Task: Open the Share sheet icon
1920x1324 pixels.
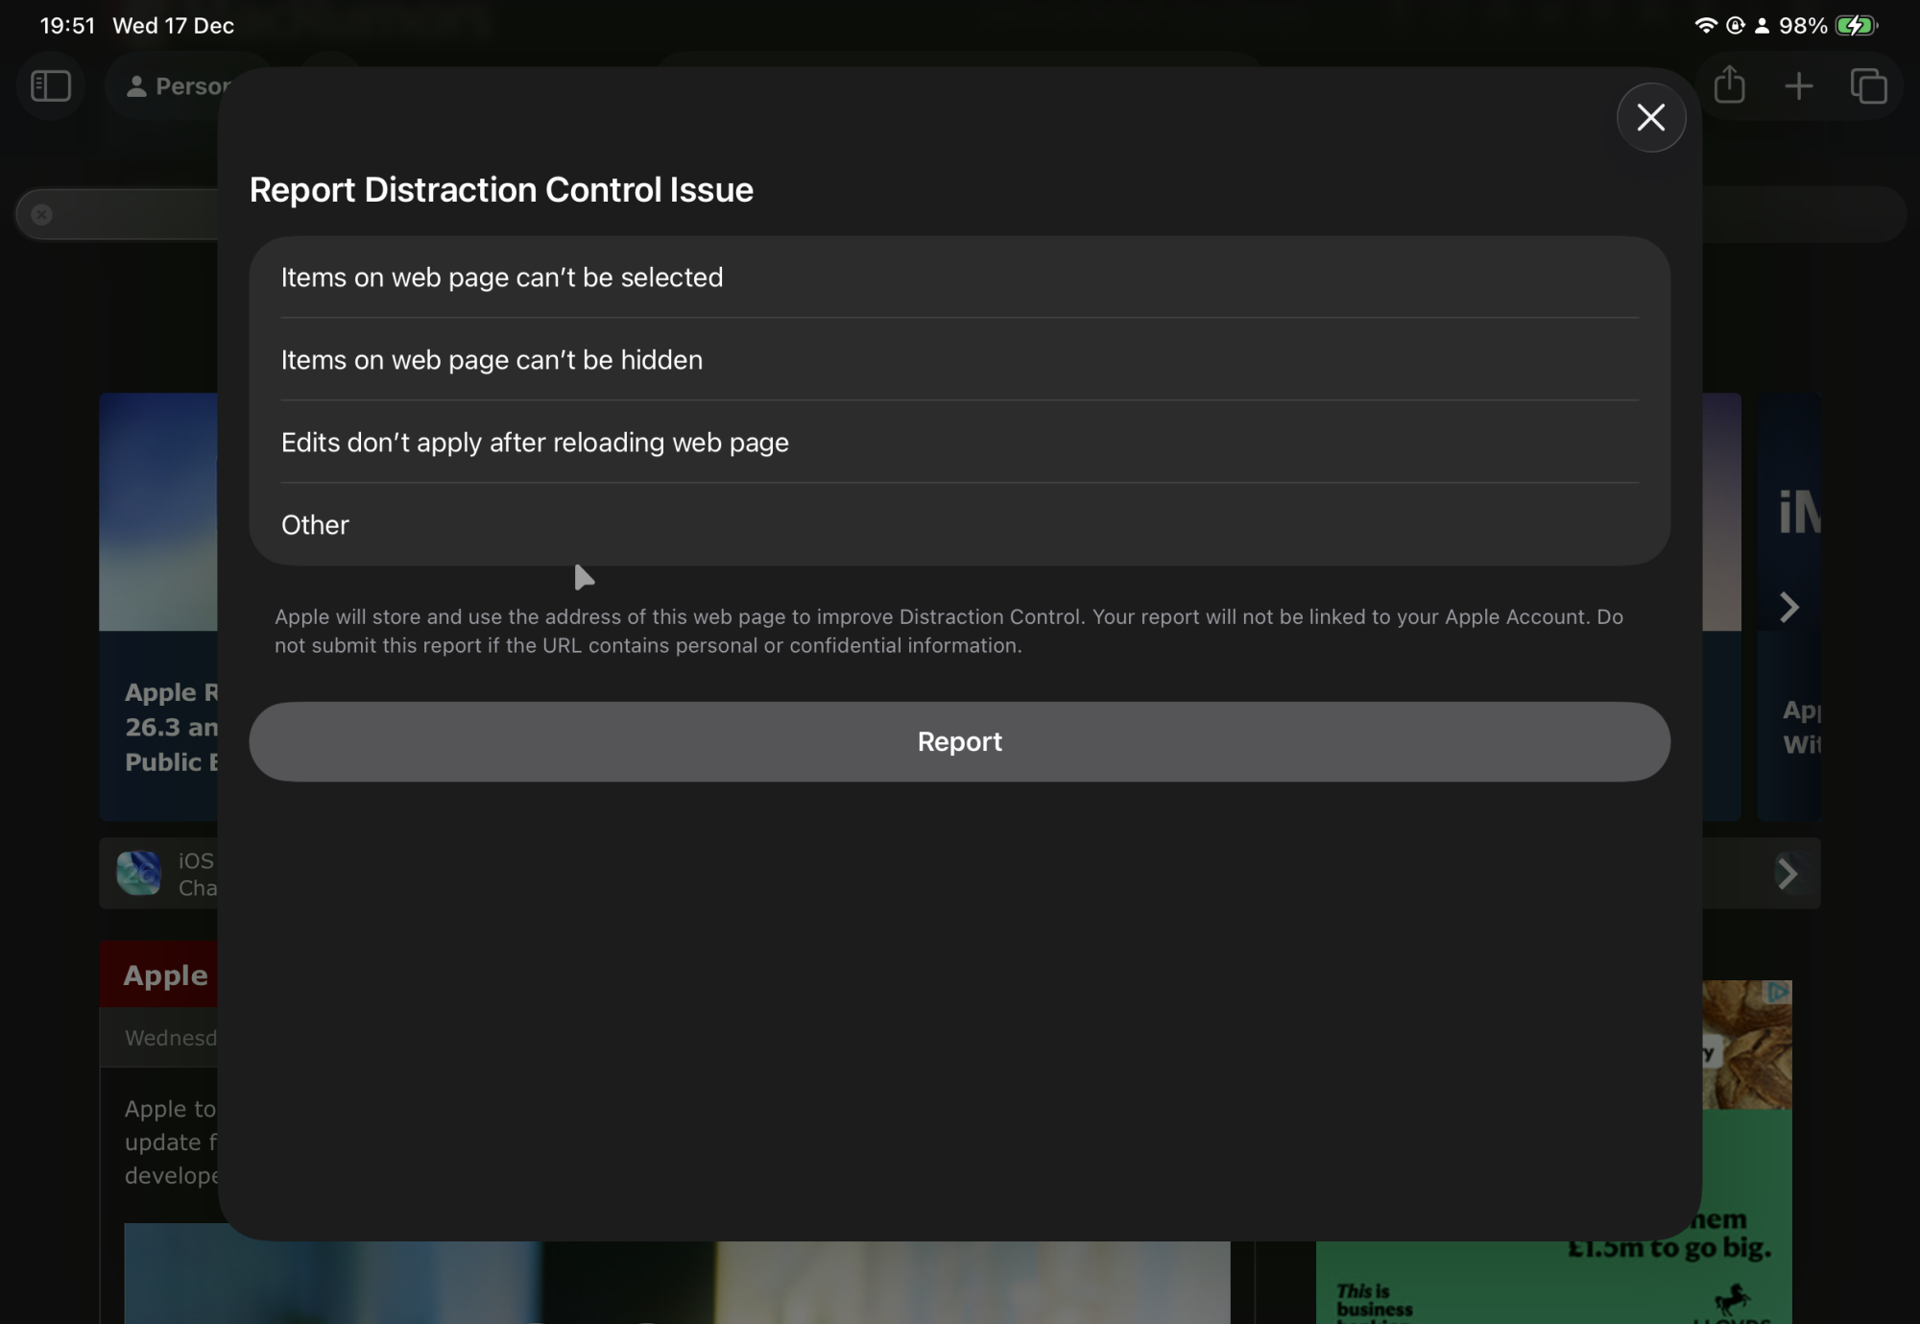Action: (1729, 85)
